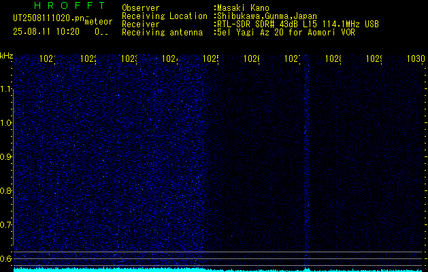The width and height of the screenshot is (428, 272).
Task: Click the "Receiving antenna" label
Action: 162,33
